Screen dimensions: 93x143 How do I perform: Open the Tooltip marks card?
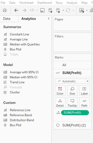click(x=72, y=103)
